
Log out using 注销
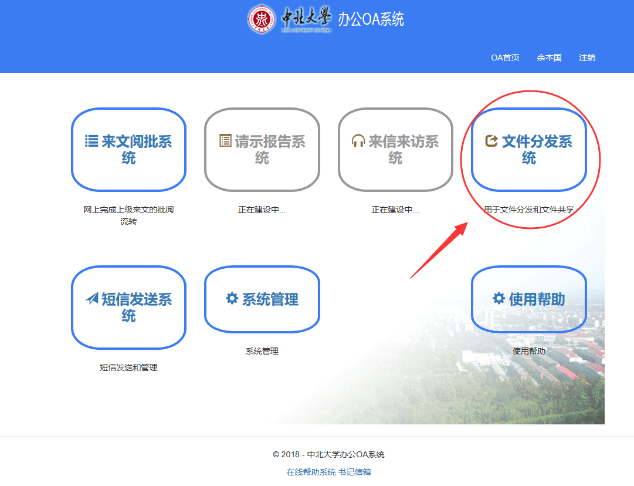[587, 58]
